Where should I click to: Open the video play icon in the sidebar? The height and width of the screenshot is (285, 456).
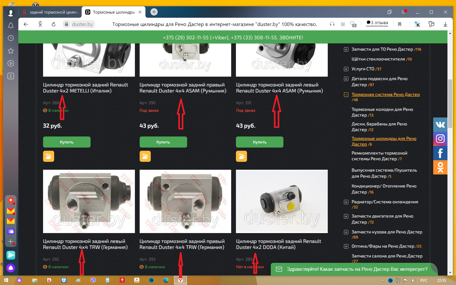click(11, 63)
